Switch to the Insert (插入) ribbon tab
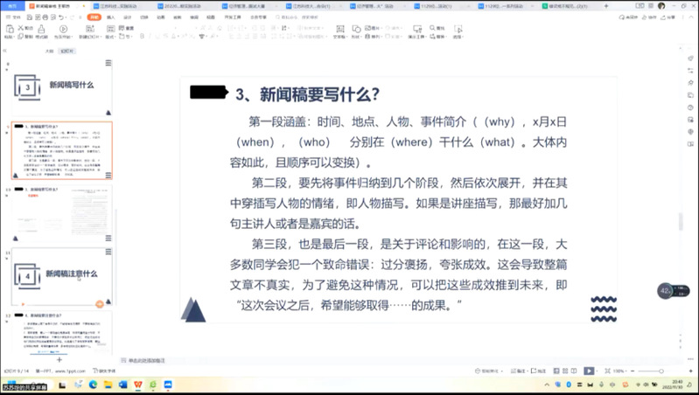The width and height of the screenshot is (699, 395). tap(113, 17)
